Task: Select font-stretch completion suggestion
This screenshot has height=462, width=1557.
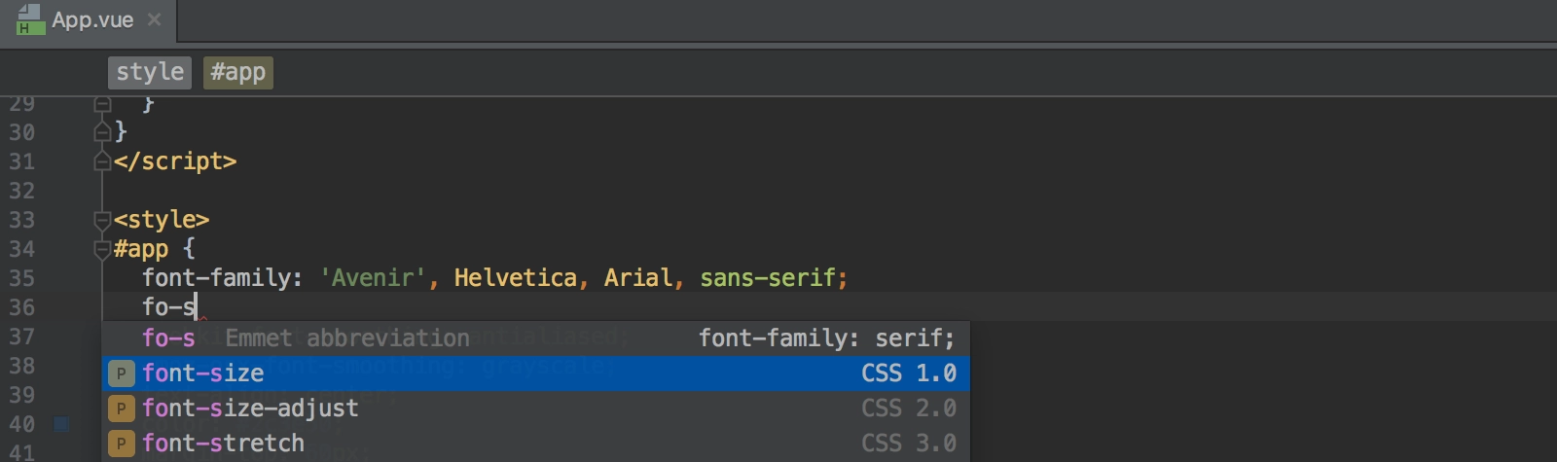Action: point(535,444)
